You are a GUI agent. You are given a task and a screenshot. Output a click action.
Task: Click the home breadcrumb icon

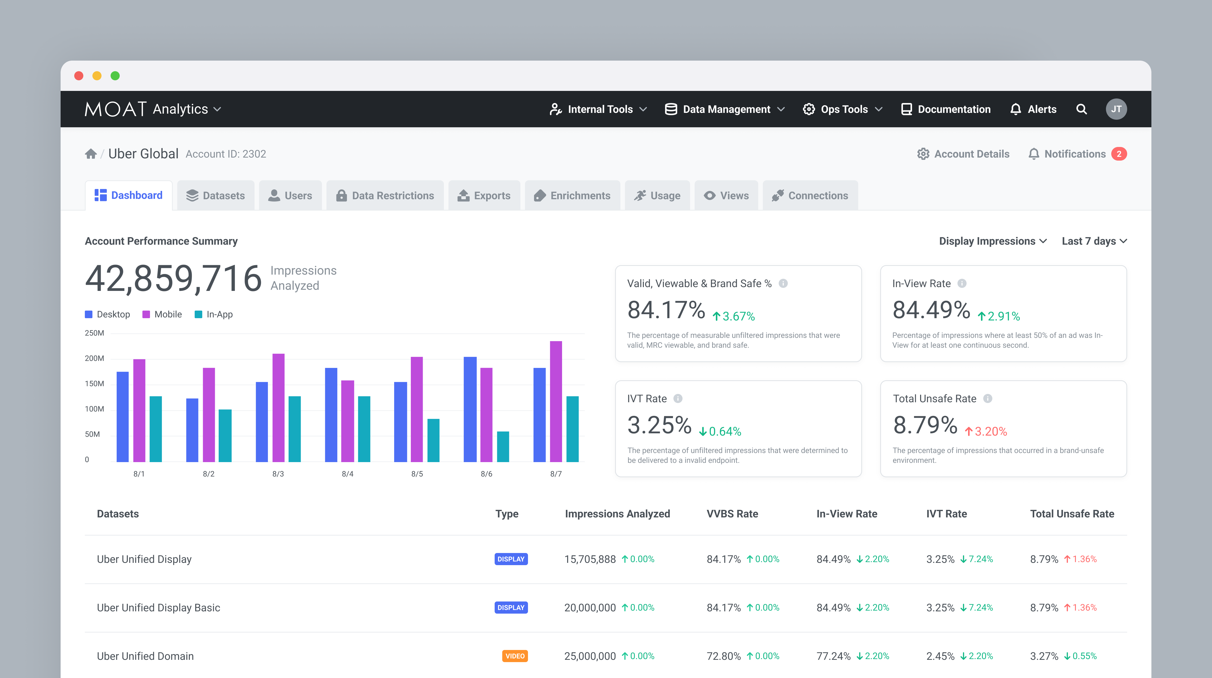pos(91,154)
